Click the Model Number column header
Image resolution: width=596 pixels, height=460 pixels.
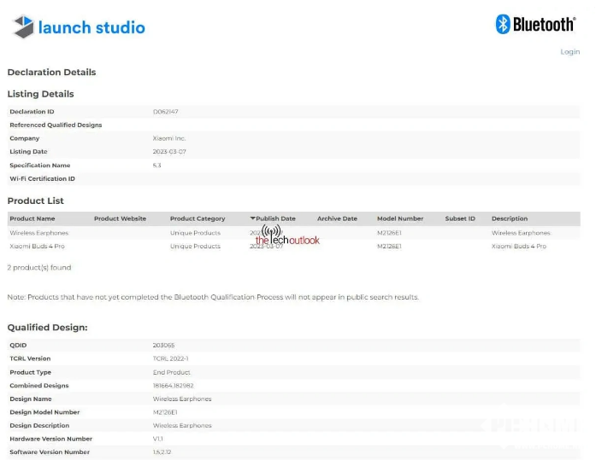(x=400, y=218)
